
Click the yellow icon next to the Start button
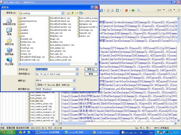[21, 132]
